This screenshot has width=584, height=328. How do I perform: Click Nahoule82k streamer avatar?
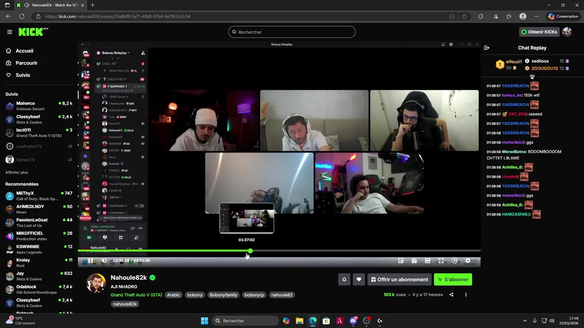pos(96,283)
